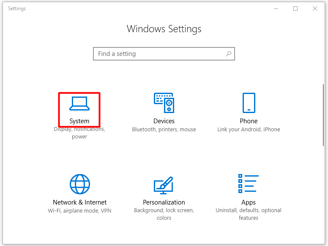
Task: Select the Devices label
Action: pyautogui.click(x=164, y=121)
